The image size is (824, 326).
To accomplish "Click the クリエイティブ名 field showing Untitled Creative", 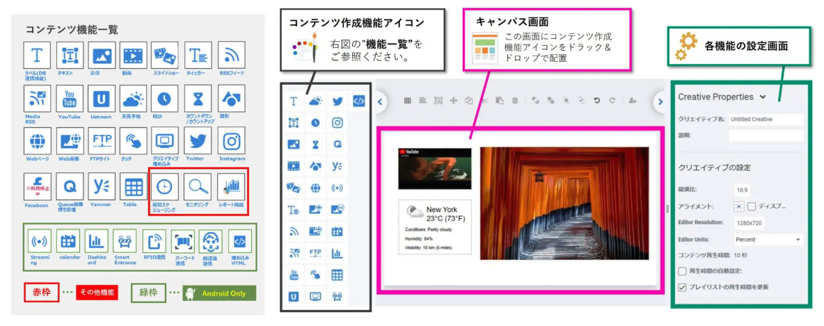I will pyautogui.click(x=765, y=120).
